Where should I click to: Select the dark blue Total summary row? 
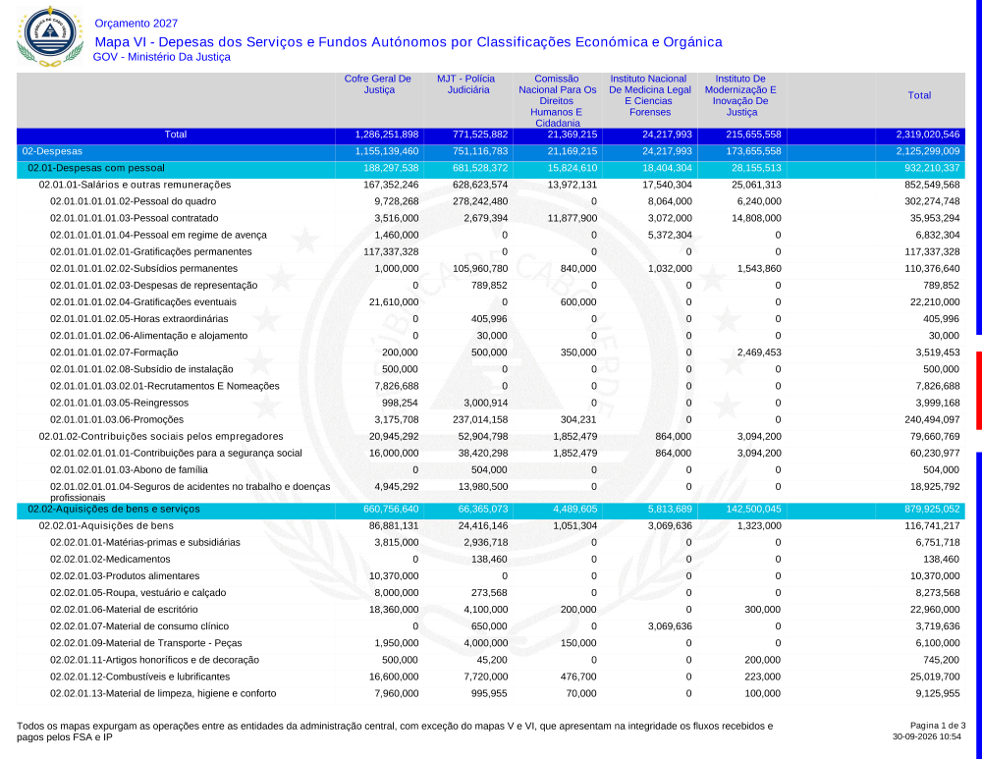[x=490, y=135]
